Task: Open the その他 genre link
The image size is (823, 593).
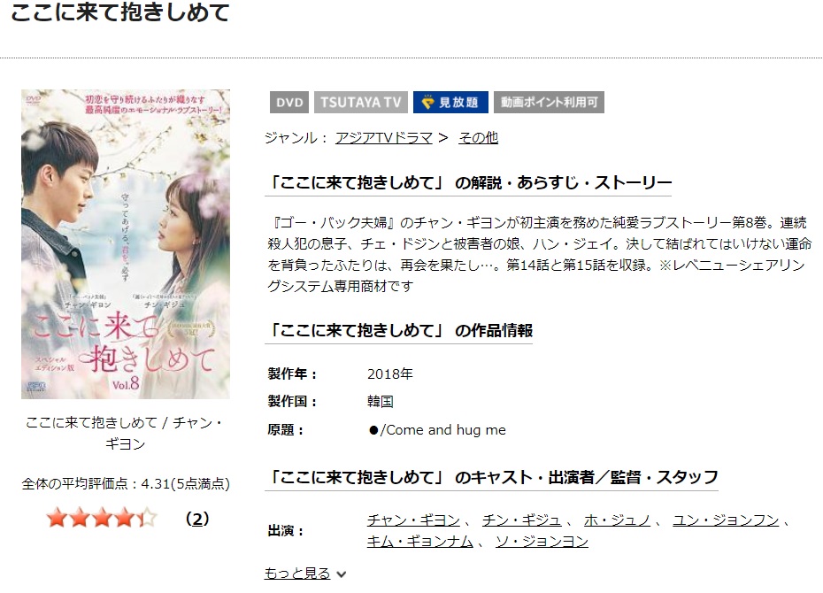Action: 478,138
